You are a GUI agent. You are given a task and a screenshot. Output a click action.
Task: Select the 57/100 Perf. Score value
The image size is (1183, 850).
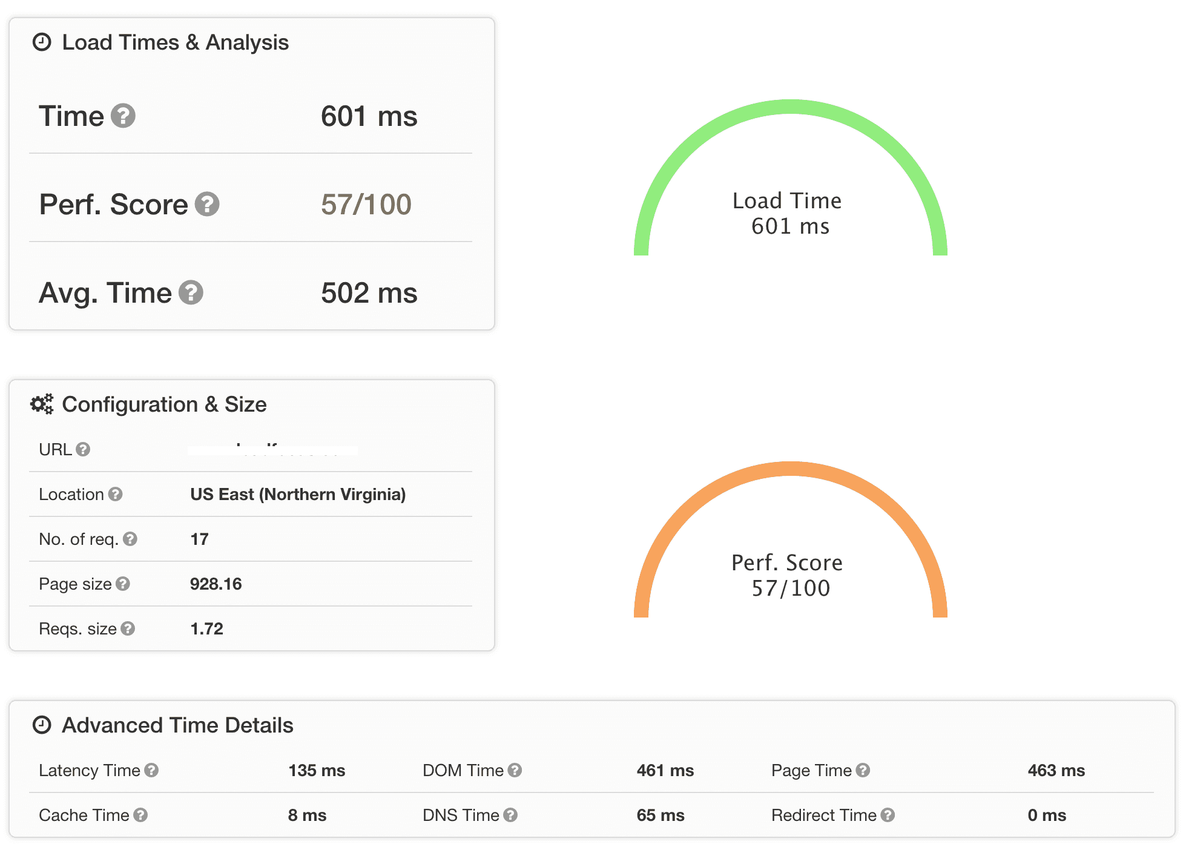(365, 205)
